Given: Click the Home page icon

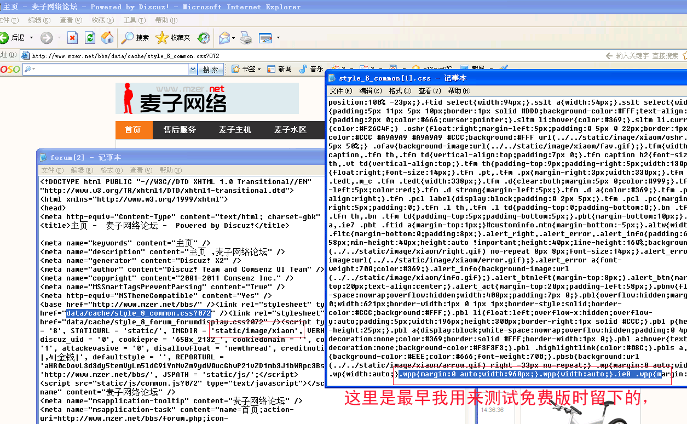Looking at the screenshot, I should 107,38.
